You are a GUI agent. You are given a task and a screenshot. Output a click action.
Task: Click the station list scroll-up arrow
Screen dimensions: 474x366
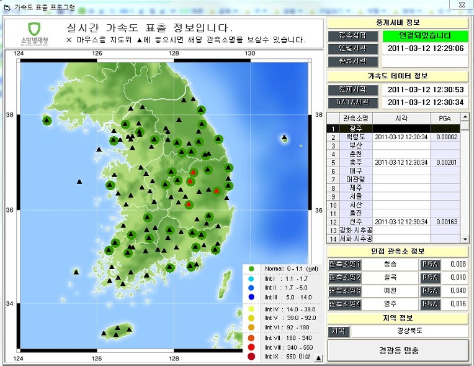tap(465, 117)
